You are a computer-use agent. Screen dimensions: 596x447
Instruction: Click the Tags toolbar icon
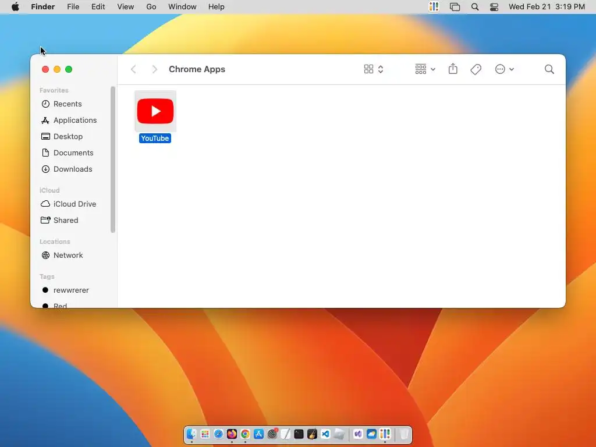[x=476, y=69]
